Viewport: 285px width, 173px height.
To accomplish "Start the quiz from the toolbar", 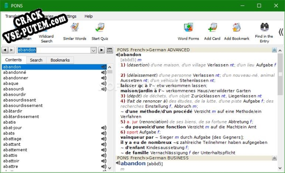I will 100,31.
